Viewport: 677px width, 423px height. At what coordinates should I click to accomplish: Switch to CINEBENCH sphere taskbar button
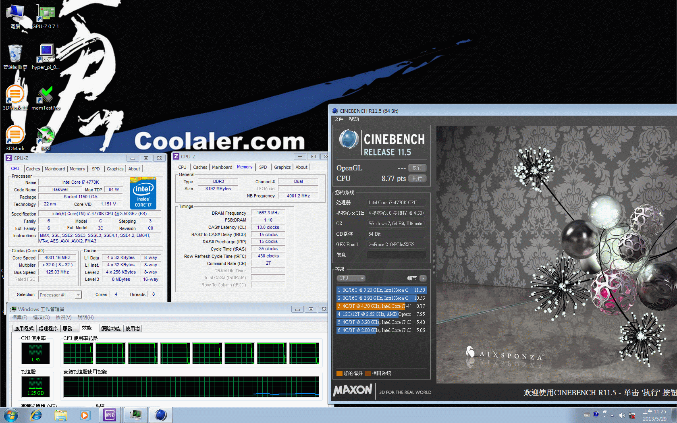(x=161, y=415)
